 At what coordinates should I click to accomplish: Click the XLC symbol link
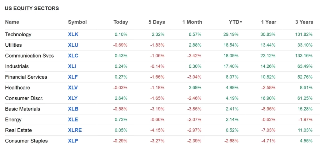tap(73, 56)
